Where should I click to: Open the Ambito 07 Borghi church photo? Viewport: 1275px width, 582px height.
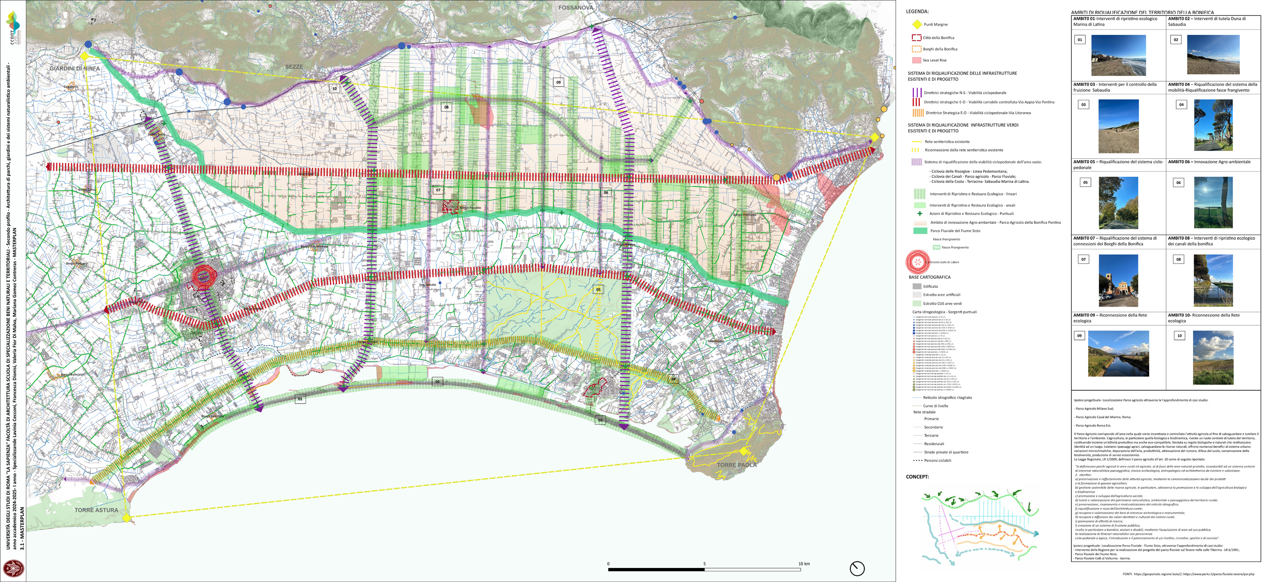tap(1118, 281)
